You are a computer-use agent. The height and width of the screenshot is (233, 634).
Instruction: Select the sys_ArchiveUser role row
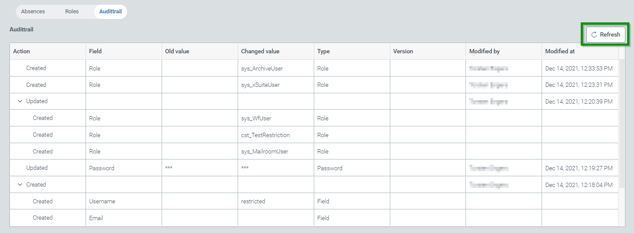pos(262,68)
